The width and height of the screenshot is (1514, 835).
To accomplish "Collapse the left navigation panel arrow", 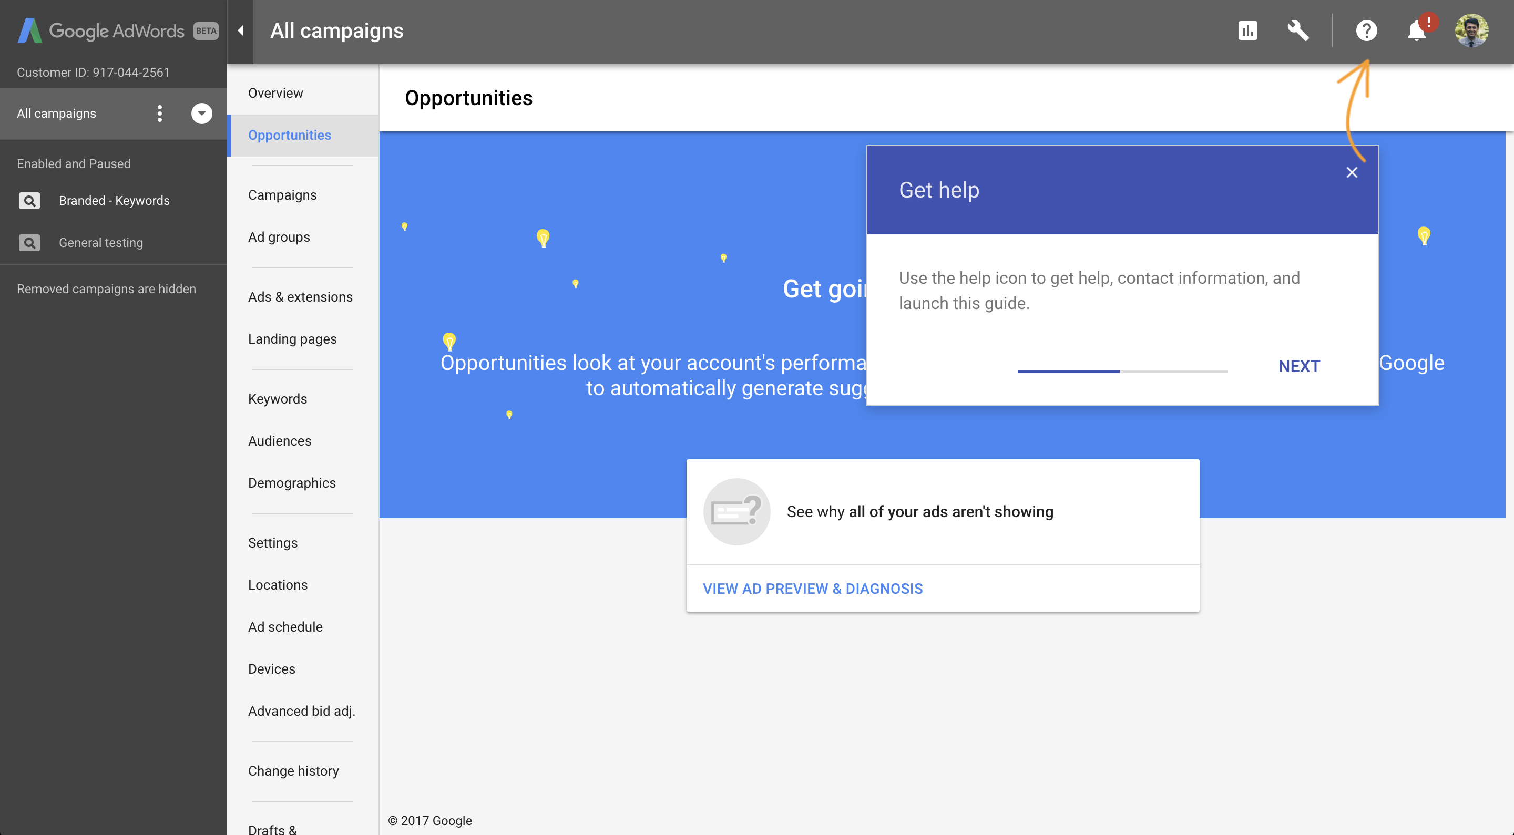I will (240, 30).
